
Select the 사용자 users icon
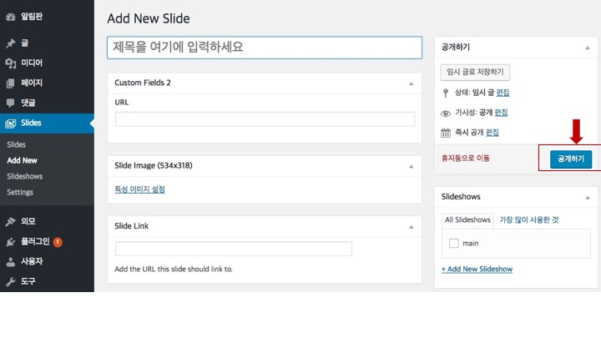10,262
